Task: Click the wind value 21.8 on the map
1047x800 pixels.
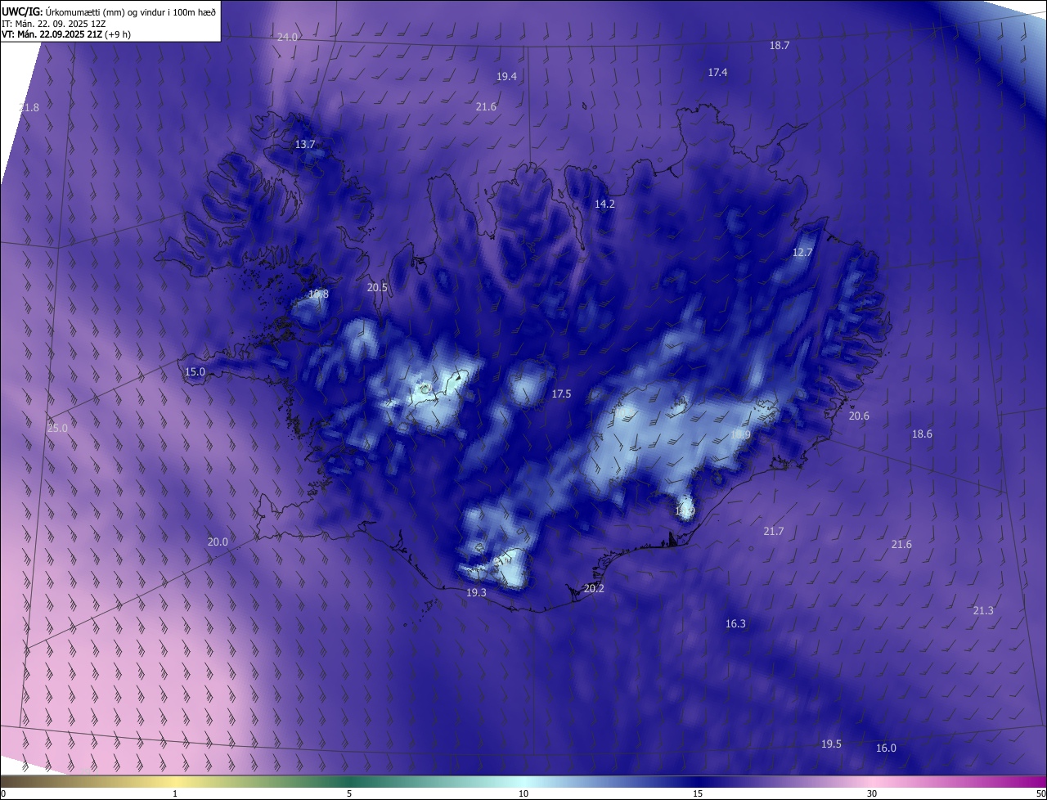Action: (x=29, y=108)
